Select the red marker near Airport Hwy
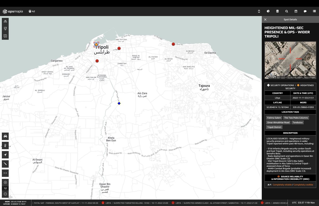Screen dimensions: 319x206 [97, 61]
